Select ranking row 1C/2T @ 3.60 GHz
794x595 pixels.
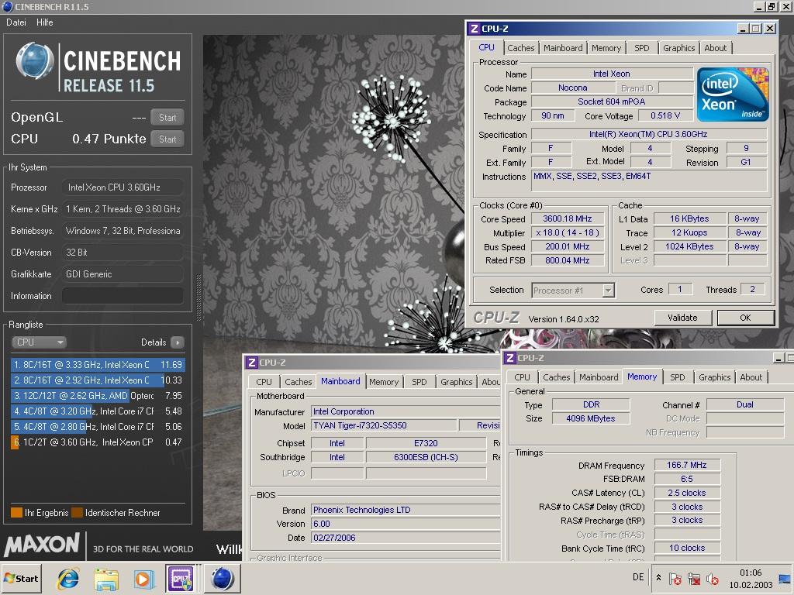[98, 442]
